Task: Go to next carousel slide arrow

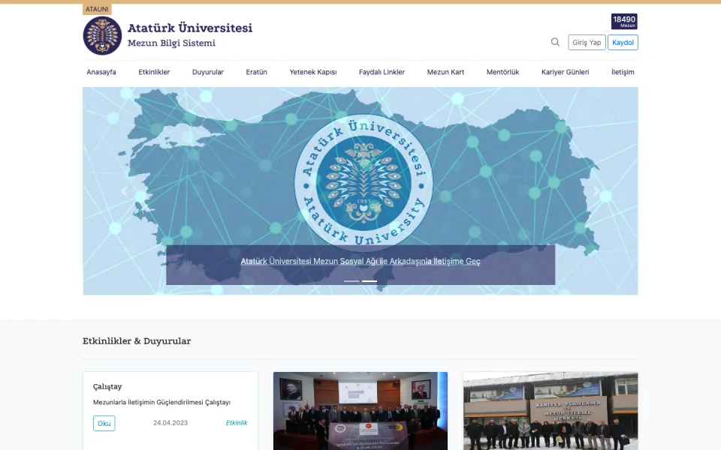Action: pos(596,191)
